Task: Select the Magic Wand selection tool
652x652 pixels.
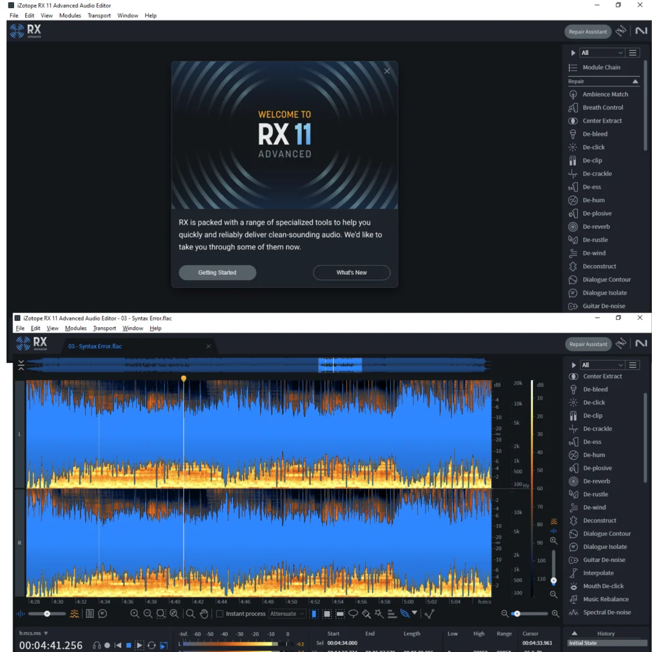Action: click(379, 614)
